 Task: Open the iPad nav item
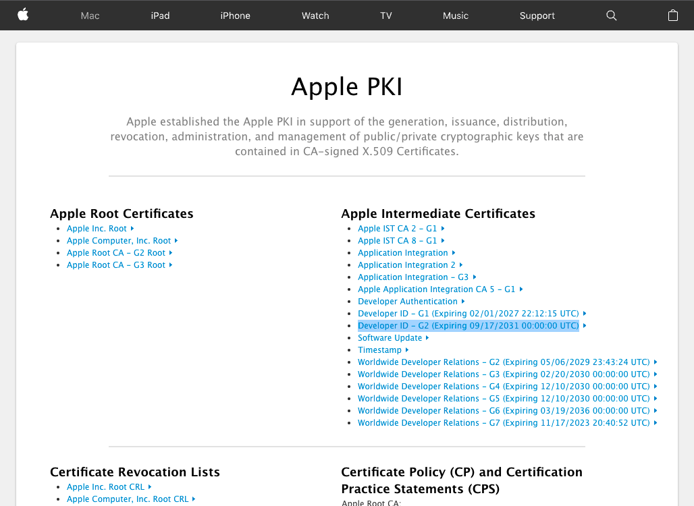pyautogui.click(x=160, y=16)
